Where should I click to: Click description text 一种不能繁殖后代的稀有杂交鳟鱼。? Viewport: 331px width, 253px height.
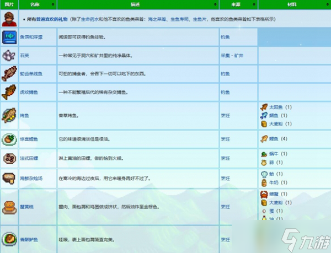[94, 93]
